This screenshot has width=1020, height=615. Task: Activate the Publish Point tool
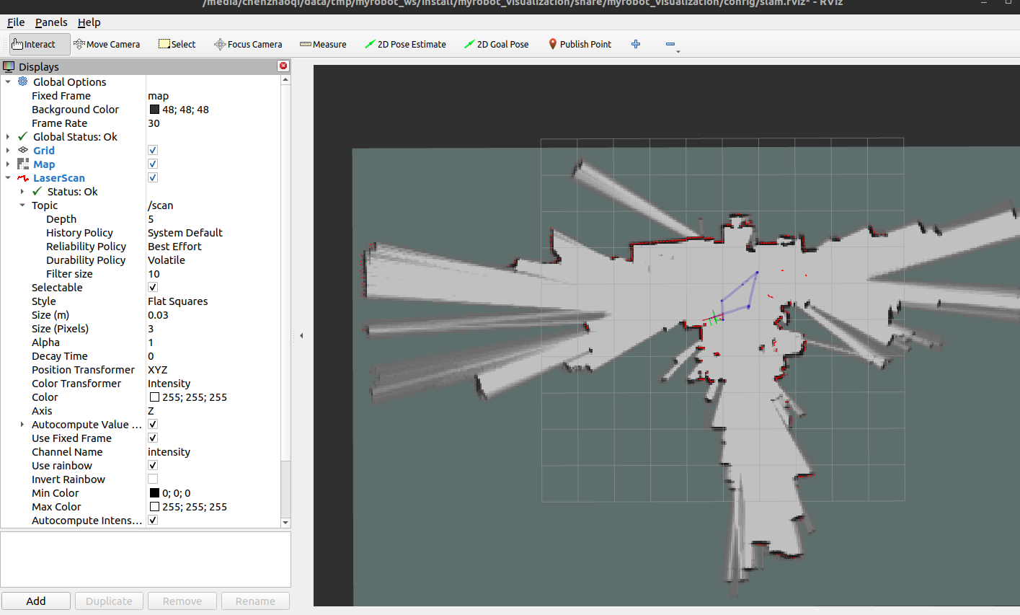[x=580, y=44]
